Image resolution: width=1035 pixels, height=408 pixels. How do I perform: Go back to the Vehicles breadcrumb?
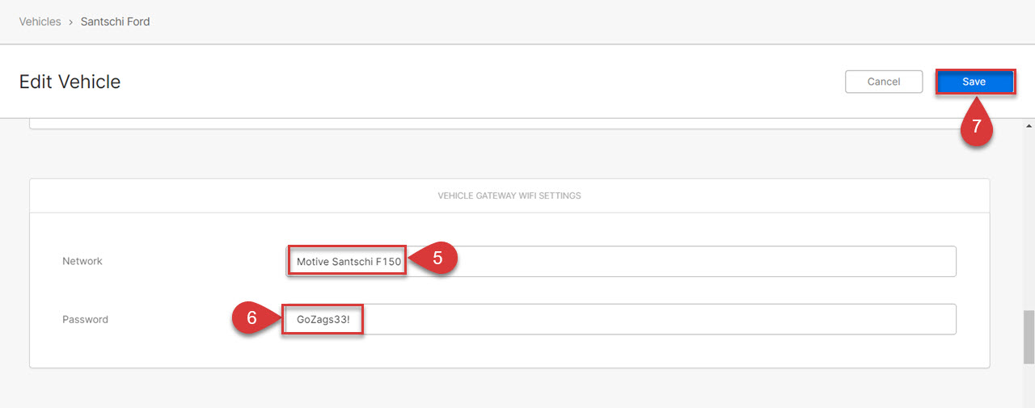(40, 22)
